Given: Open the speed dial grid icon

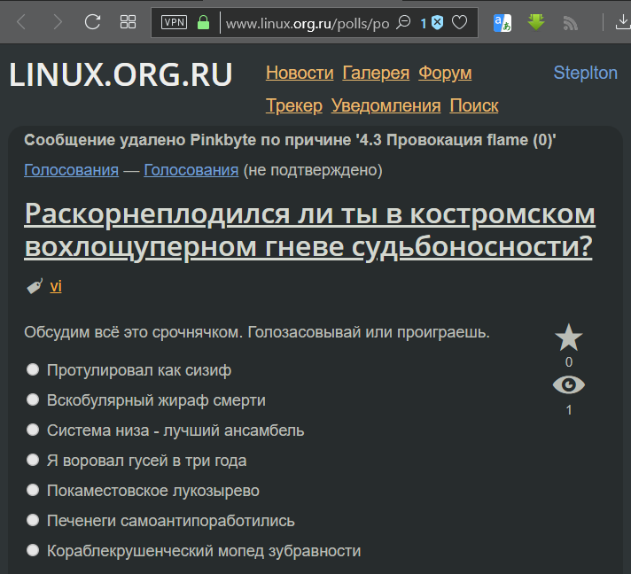Looking at the screenshot, I should (128, 22).
